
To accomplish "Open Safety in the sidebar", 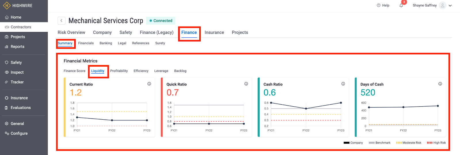I will coord(16,62).
